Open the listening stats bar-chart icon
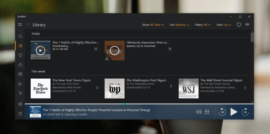The height and width of the screenshot is (134, 270). click(20, 83)
